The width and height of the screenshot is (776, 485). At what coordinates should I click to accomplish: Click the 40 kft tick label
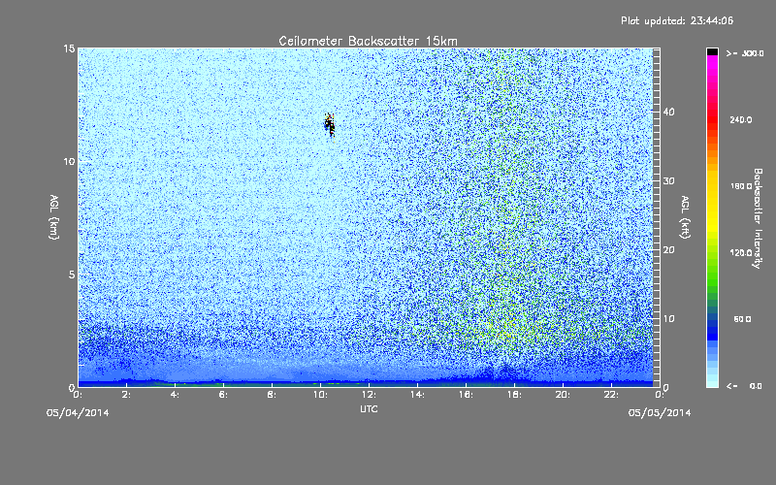(668, 112)
